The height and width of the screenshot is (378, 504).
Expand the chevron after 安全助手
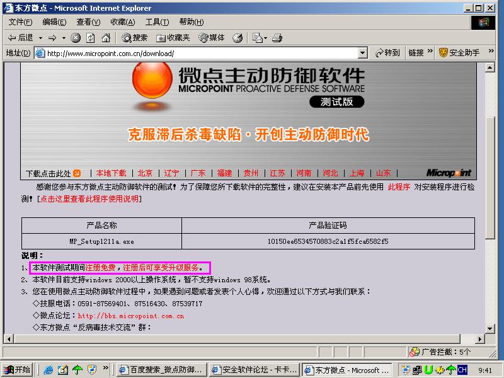[x=491, y=51]
